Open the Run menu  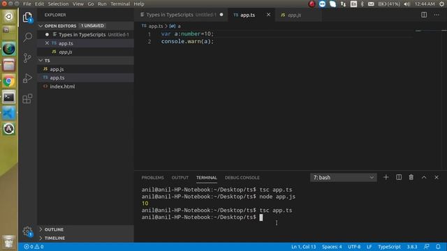102,4
